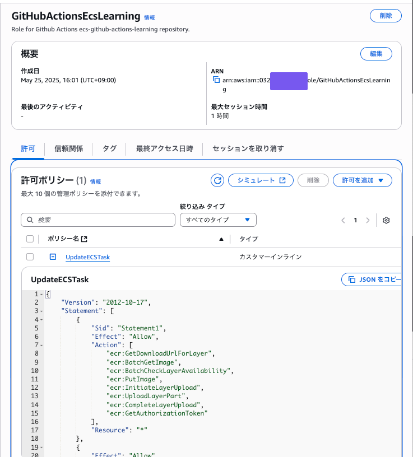Click inside the policy search input field
The image size is (413, 457).
pos(101,220)
